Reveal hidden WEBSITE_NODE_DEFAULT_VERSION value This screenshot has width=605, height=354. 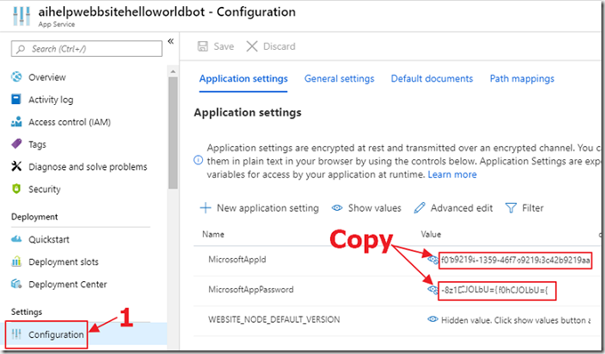432,319
